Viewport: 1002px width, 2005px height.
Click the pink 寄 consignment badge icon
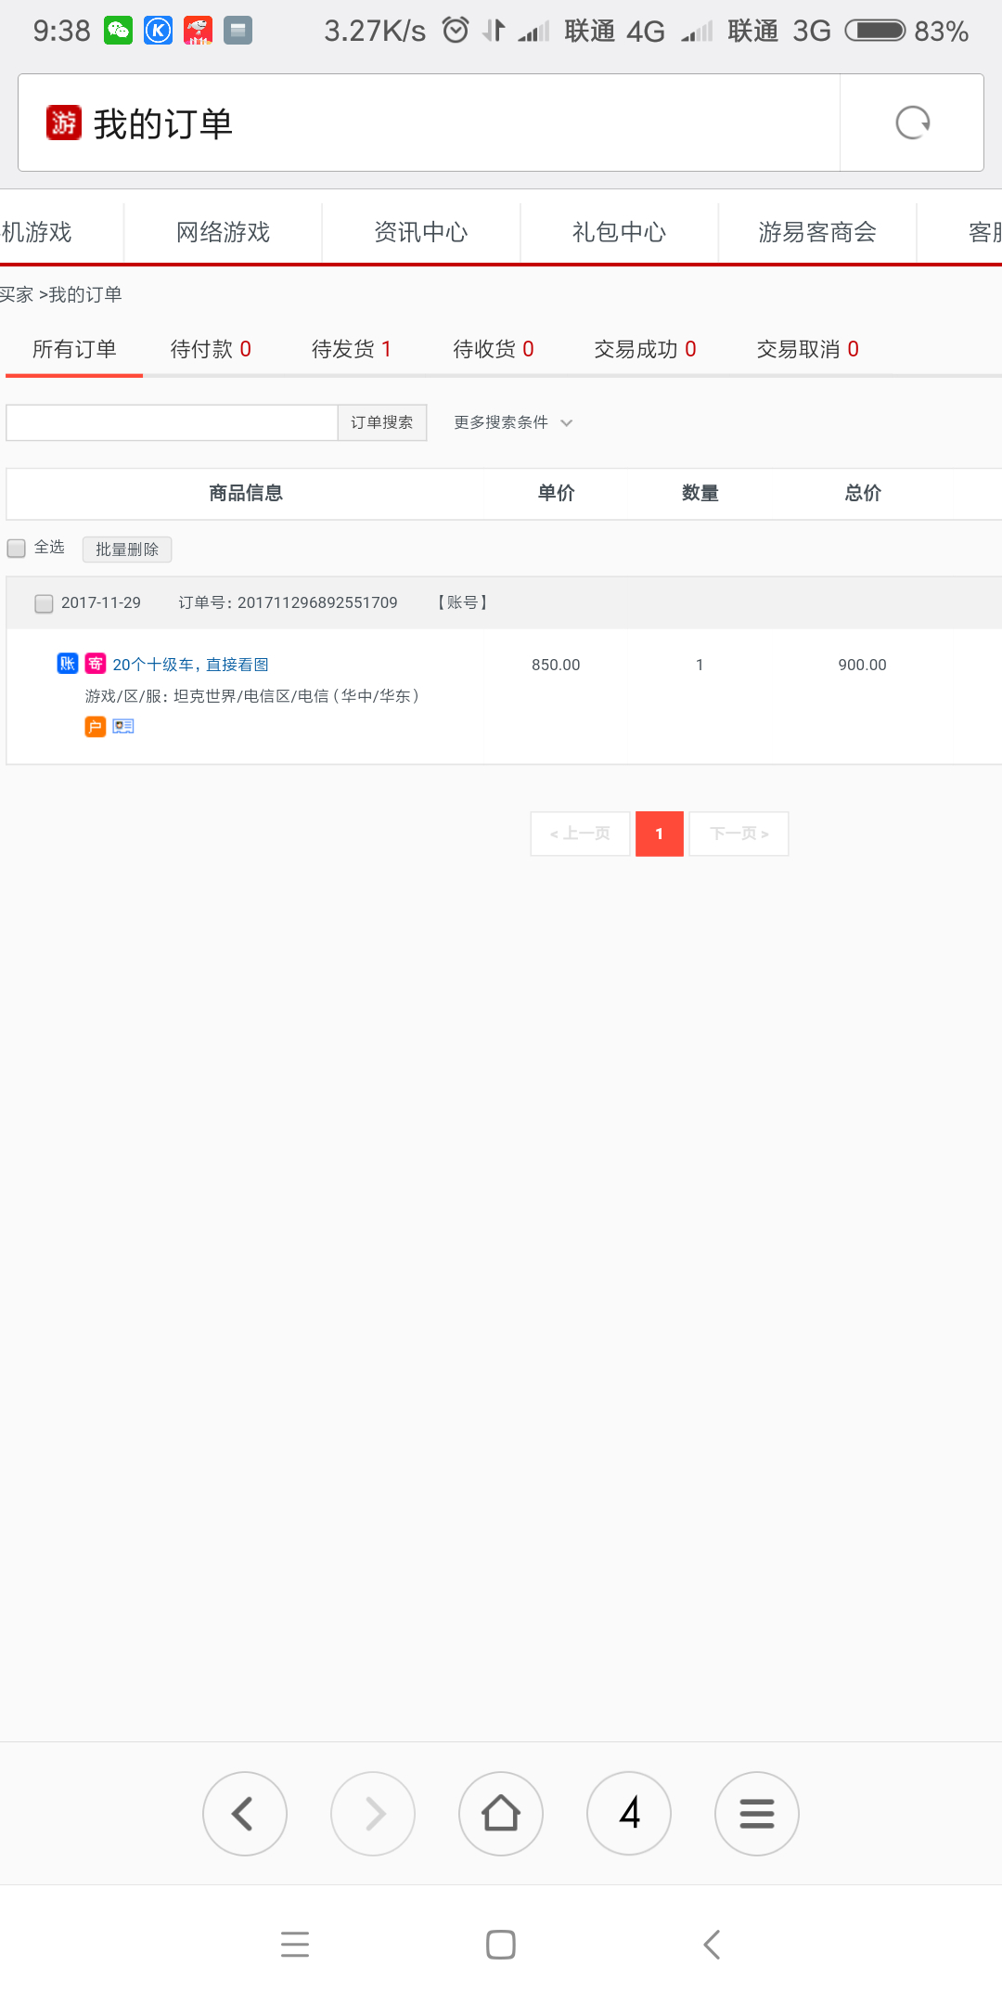(96, 664)
